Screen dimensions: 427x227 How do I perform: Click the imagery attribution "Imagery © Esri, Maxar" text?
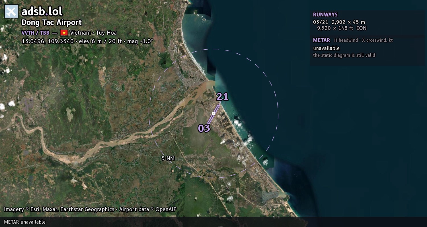[90, 209]
